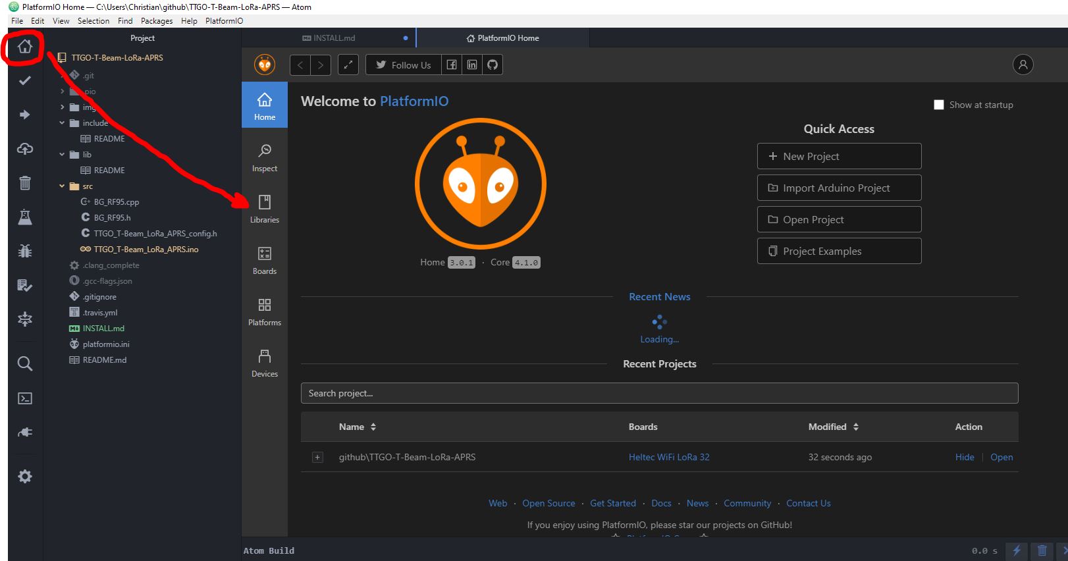Click the New Project button
Viewport: 1068px width, 561px height.
(x=839, y=156)
